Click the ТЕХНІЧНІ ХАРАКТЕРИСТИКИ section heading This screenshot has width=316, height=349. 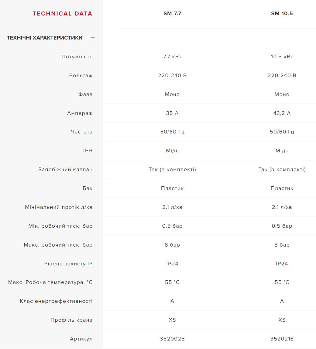(x=45, y=38)
